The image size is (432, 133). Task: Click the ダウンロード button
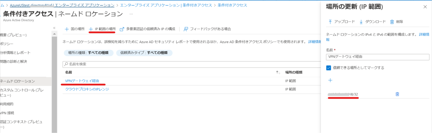pos(372,22)
